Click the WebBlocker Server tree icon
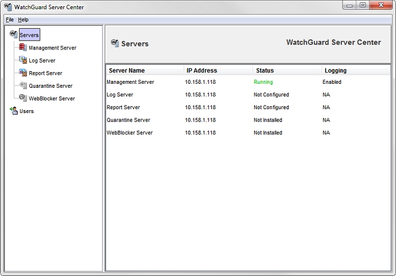 23,98
